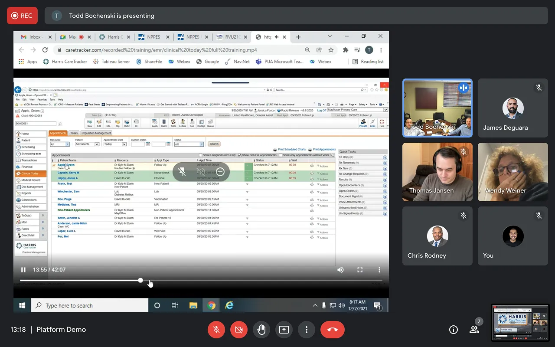The width and height of the screenshot is (555, 347).
Task: Leave the call with red hang-up button
Action: tap(333, 330)
